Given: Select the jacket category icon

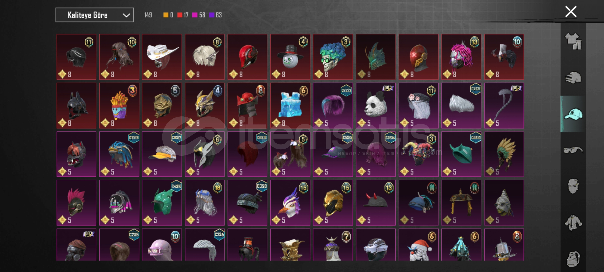Looking at the screenshot, I should tap(573, 223).
